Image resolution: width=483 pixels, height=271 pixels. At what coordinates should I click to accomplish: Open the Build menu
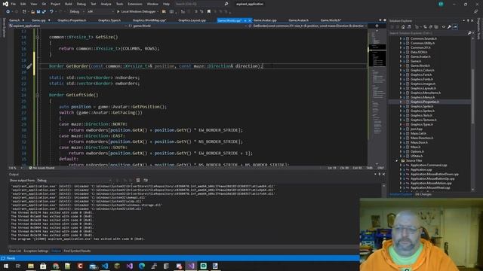pos(69,4)
